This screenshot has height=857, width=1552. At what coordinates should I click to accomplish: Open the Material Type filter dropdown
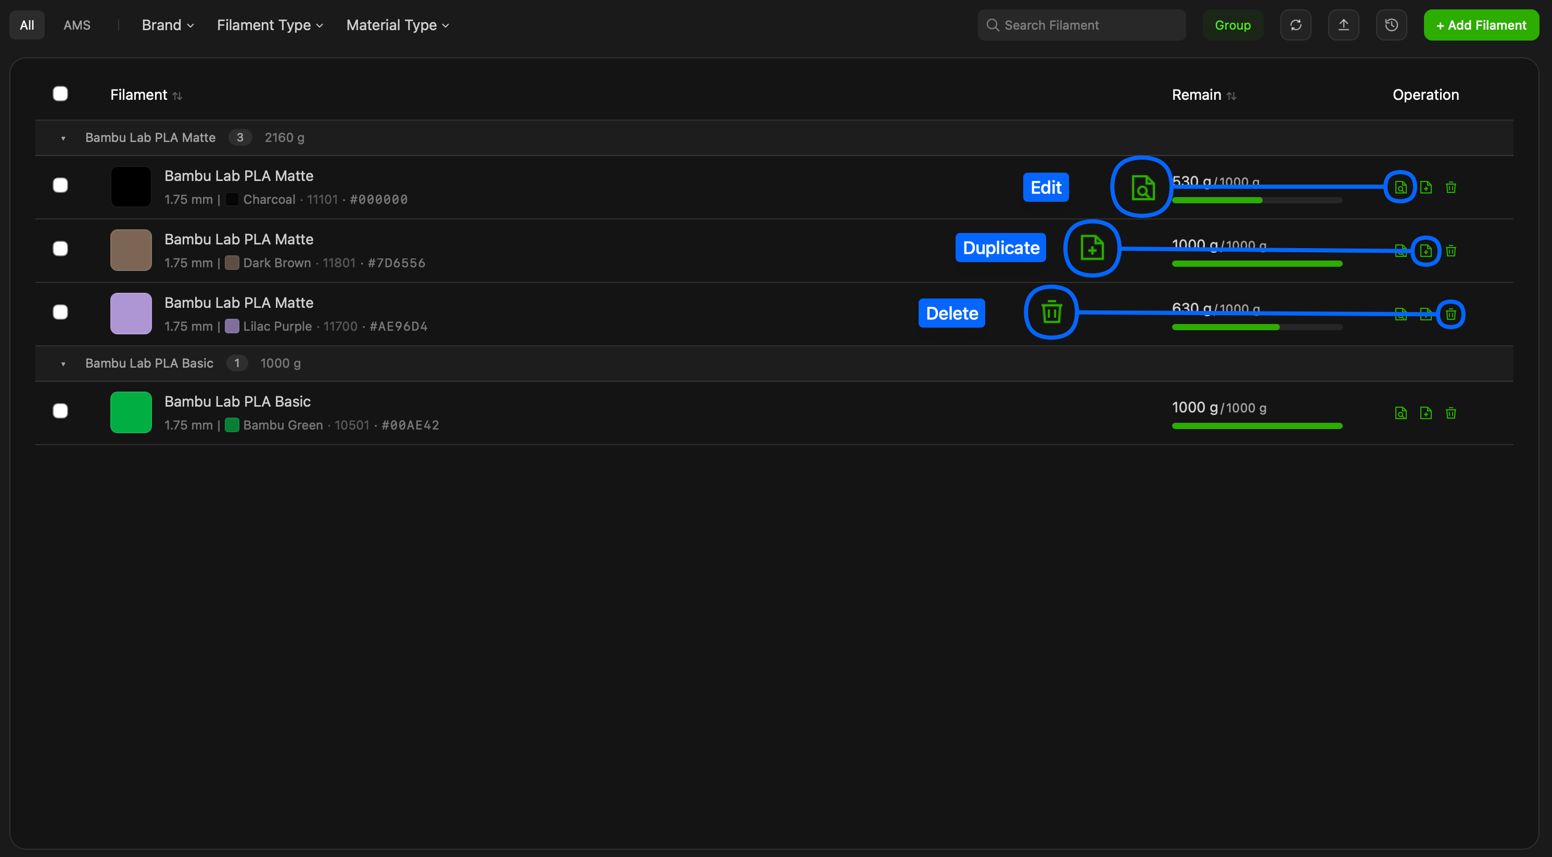(398, 24)
